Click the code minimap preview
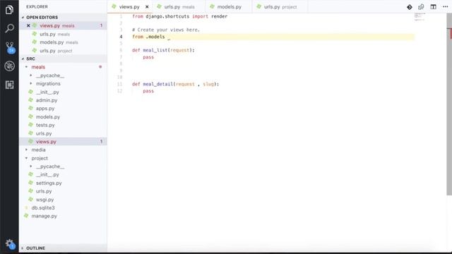Image resolution: width=452 pixels, height=254 pixels. [x=420, y=17]
